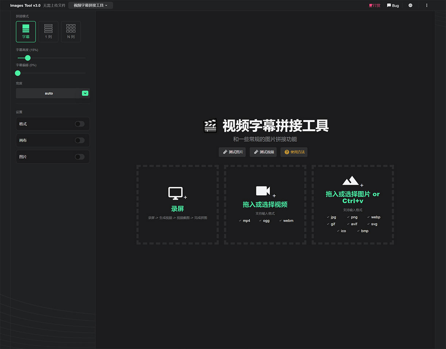The height and width of the screenshot is (349, 446).
Task: Click the 字幕高度 subtitle height slider handle
Action: pyautogui.click(x=28, y=58)
